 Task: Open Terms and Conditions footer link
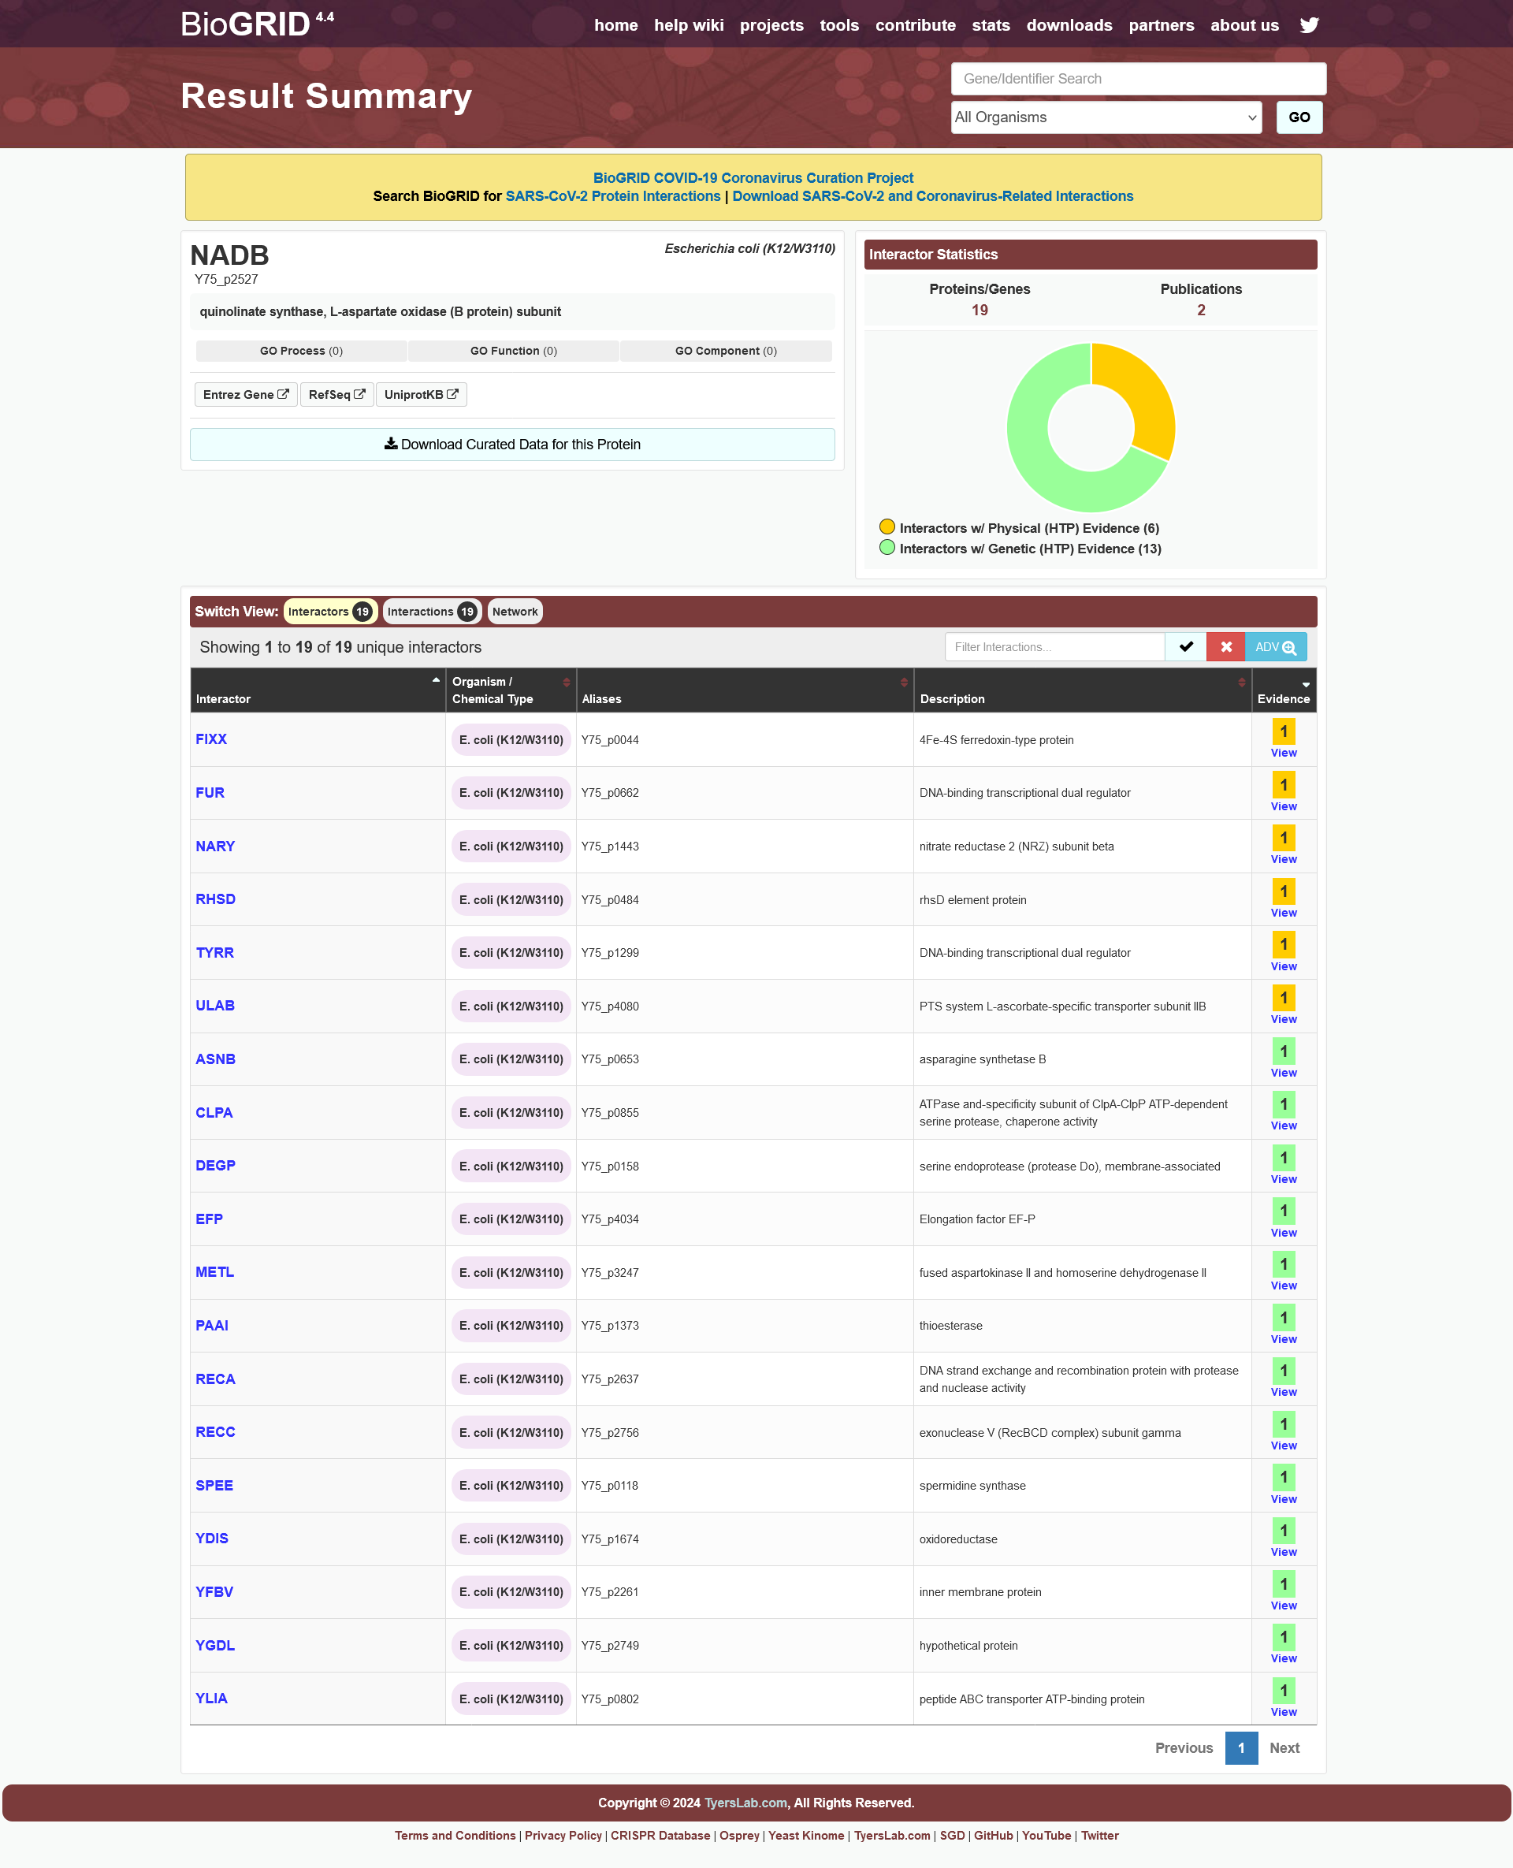[455, 1835]
